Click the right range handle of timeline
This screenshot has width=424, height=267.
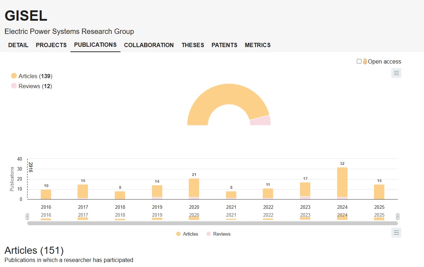point(398,216)
